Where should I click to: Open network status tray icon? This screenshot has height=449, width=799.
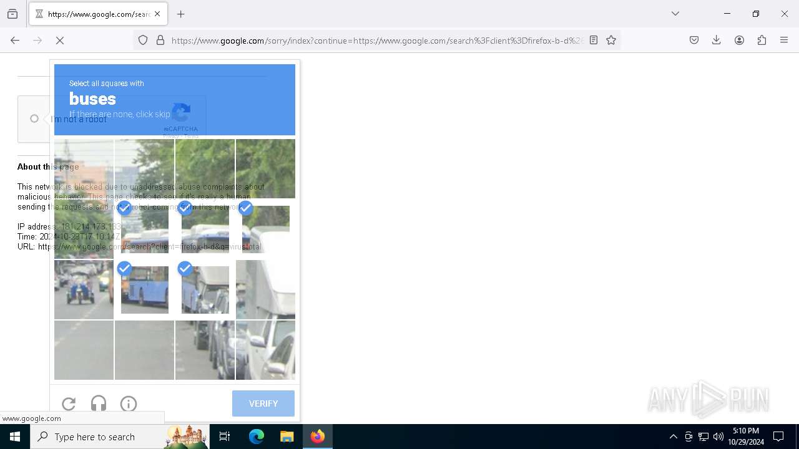pyautogui.click(x=703, y=437)
